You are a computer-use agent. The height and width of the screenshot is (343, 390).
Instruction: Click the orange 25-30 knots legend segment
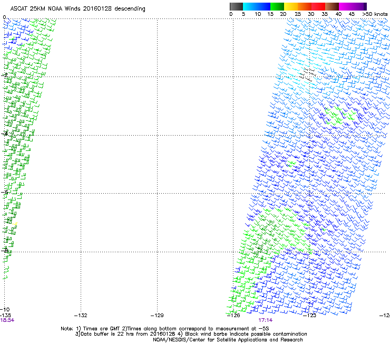tap(305, 6)
